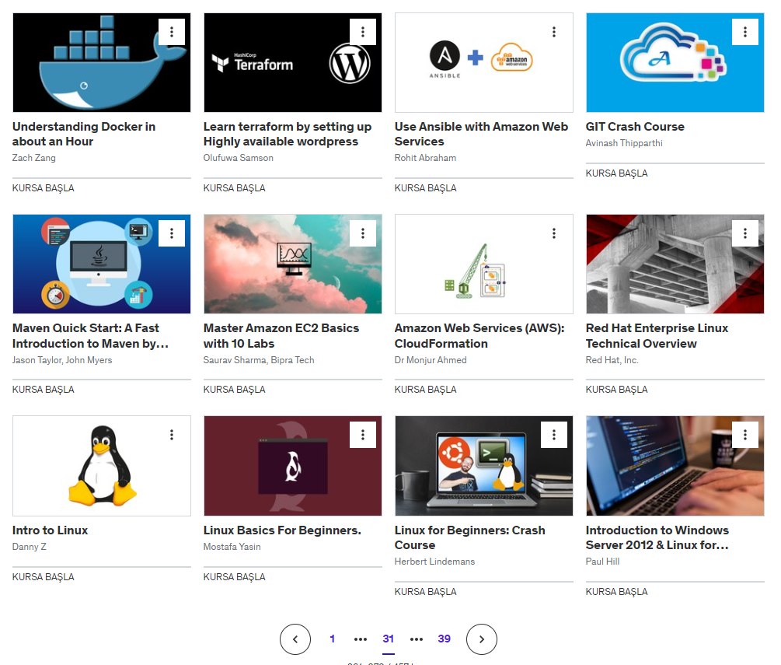The image size is (781, 665).
Task: Open title Amazon Web Services (AWS): CloudFormation
Action: point(479,335)
